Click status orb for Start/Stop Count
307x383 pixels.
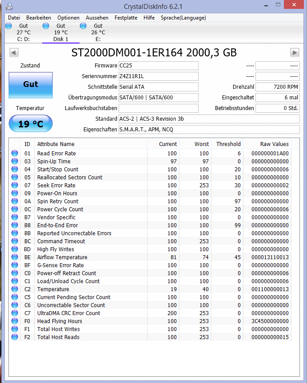tap(15, 169)
